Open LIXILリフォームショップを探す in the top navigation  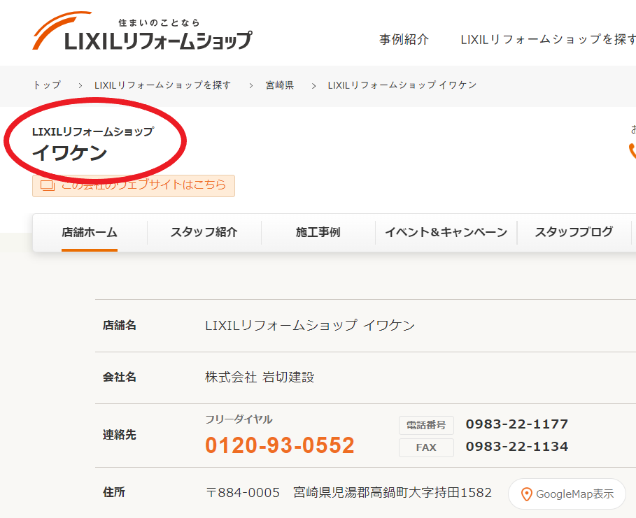click(x=547, y=40)
